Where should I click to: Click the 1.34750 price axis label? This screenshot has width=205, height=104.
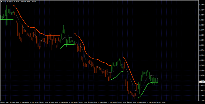[x=201, y=75]
